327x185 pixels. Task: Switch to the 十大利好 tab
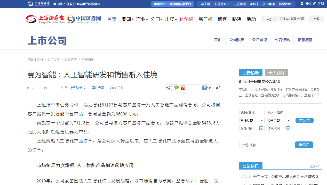tap(276, 73)
